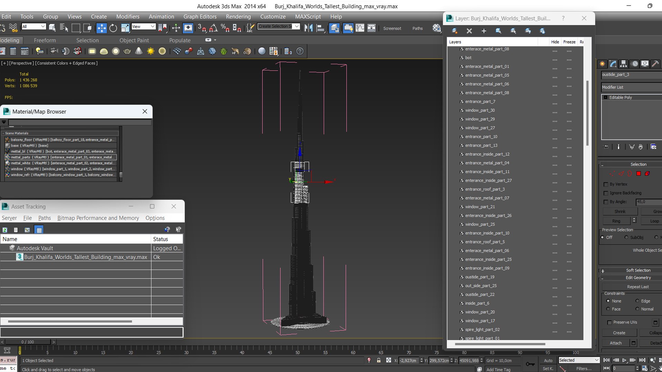Click Add Selected Objects plus icon
Screen dimensions: 662x372
484,31
